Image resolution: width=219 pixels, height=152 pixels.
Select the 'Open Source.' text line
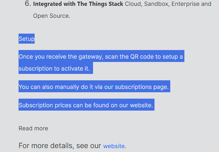pyautogui.click(x=52, y=16)
